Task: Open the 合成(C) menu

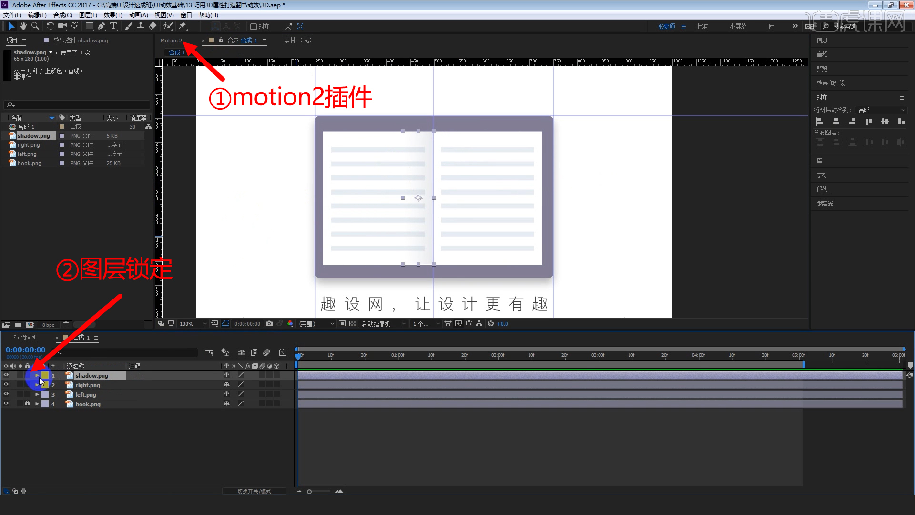Action: click(x=62, y=15)
